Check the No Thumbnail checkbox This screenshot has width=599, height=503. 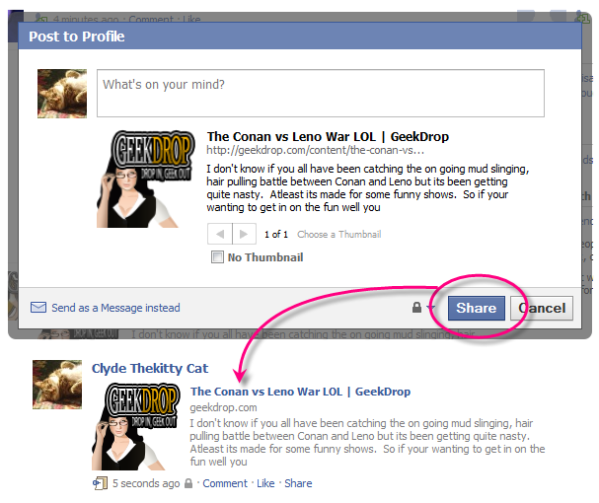tap(217, 257)
